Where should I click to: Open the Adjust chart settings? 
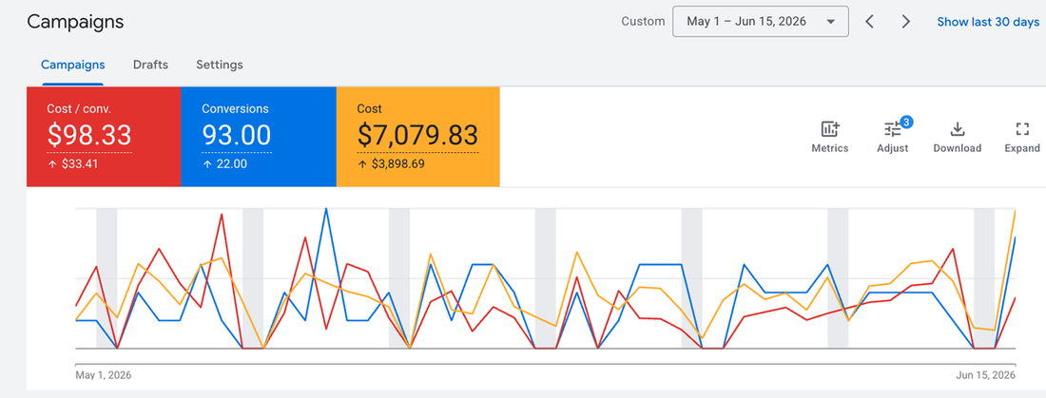[x=893, y=138]
